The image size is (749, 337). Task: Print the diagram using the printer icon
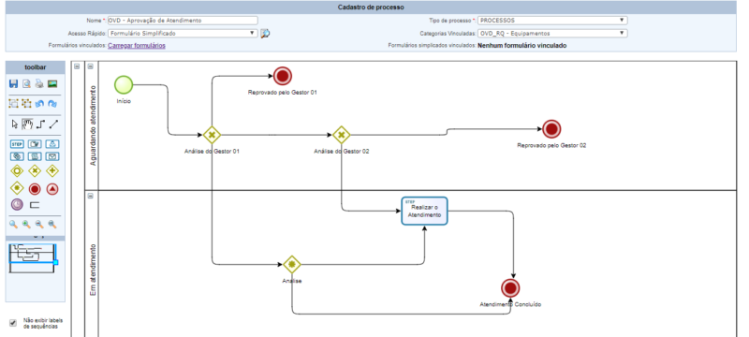tap(39, 84)
